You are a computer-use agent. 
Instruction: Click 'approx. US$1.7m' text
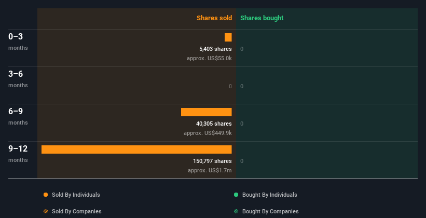tap(210, 170)
